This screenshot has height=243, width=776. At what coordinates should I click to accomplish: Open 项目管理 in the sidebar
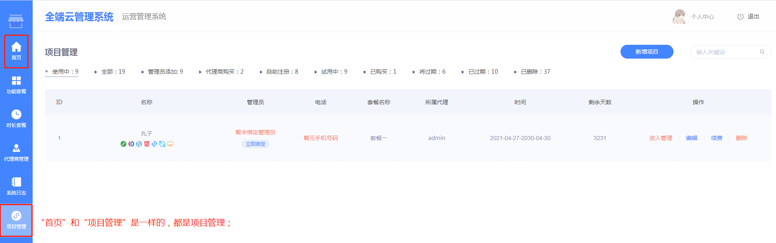pos(16,220)
